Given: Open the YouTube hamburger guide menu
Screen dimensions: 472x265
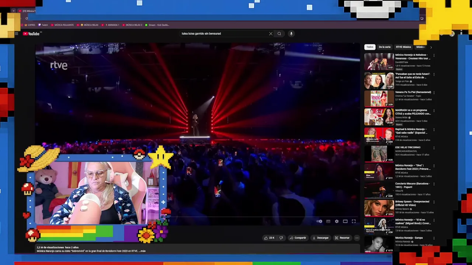Looking at the screenshot, I should 16,33.
